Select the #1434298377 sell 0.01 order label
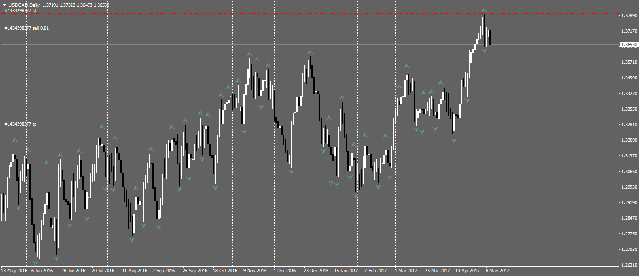Image resolution: width=639 pixels, height=276 pixels. click(27, 28)
